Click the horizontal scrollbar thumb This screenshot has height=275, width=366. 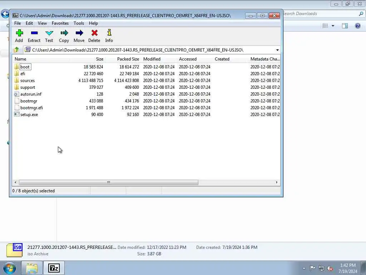click(x=109, y=182)
